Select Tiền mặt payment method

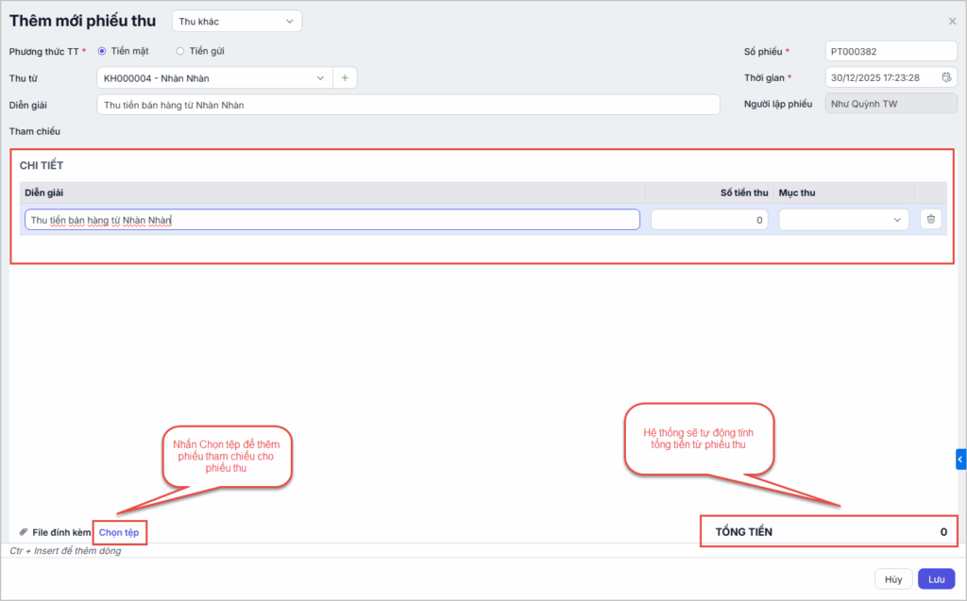[102, 51]
